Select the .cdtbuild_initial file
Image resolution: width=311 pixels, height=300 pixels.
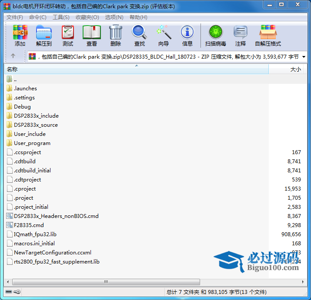click(x=33, y=170)
